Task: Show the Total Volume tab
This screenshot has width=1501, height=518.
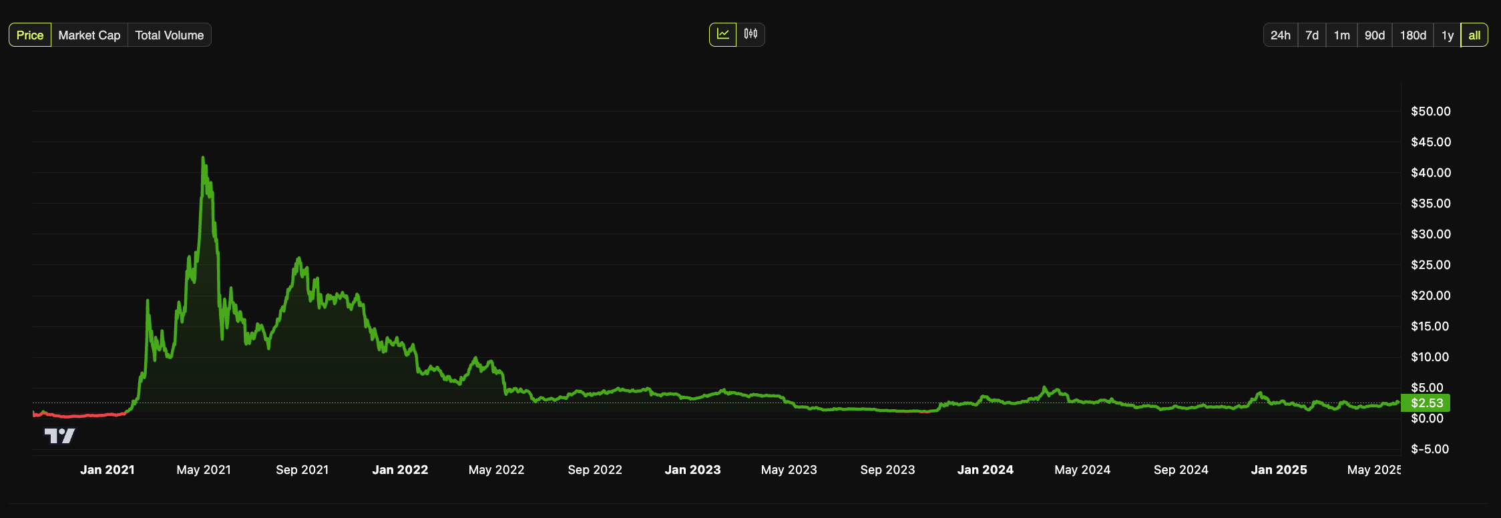Action: [169, 35]
